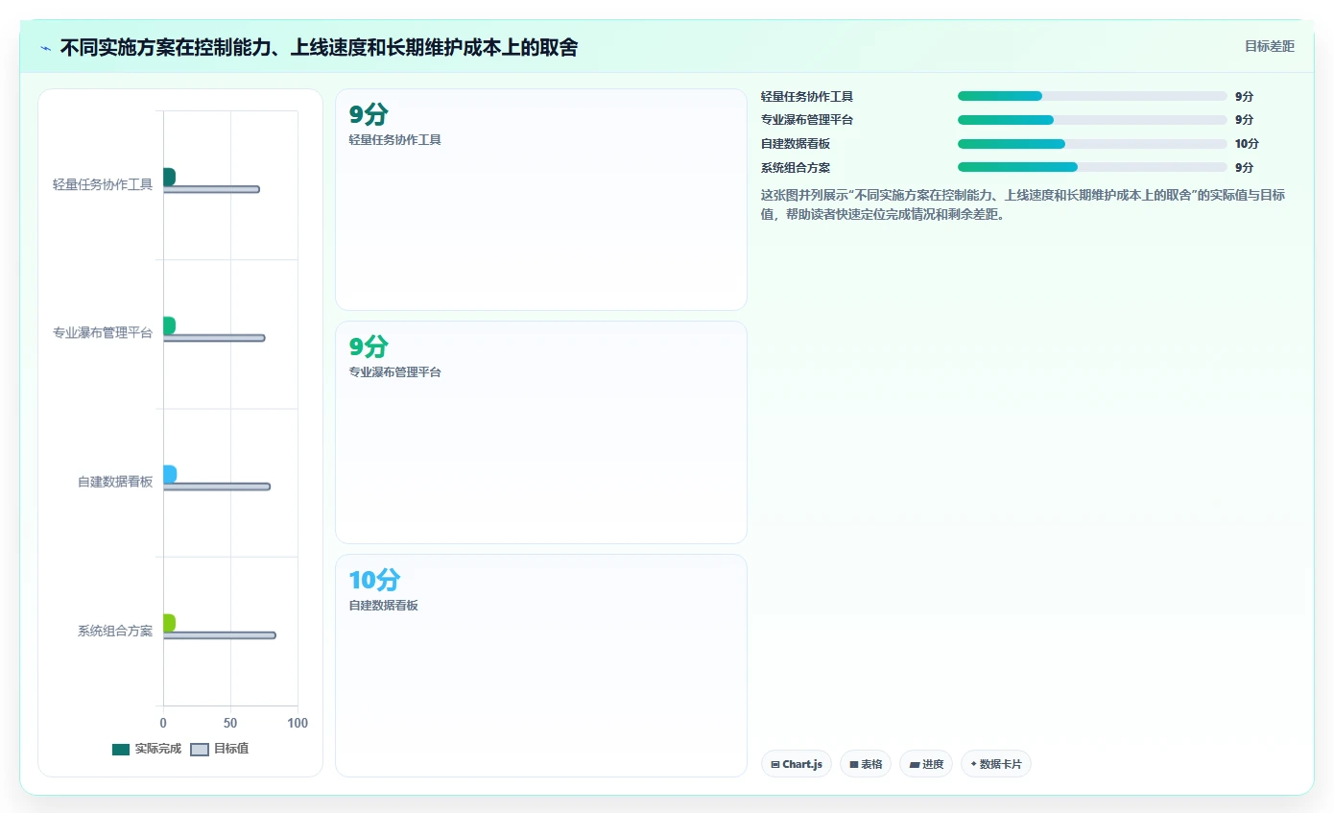Click the page title 不同实施方案在控制能力
1334x813 pixels.
(x=319, y=47)
